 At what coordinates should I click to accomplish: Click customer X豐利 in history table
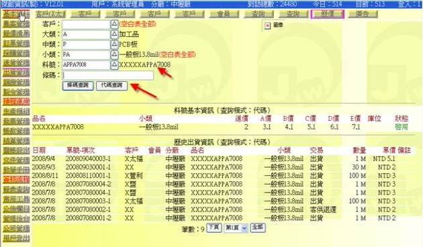pyautogui.click(x=134, y=176)
